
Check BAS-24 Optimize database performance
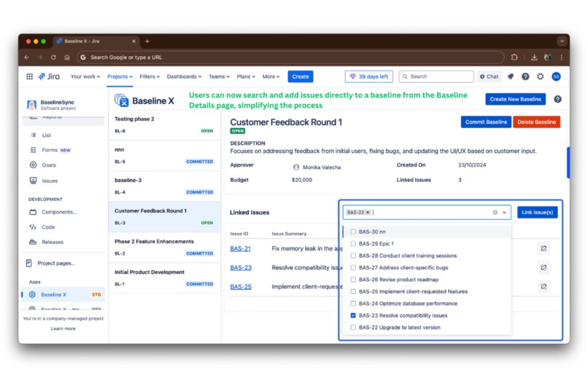pos(353,304)
